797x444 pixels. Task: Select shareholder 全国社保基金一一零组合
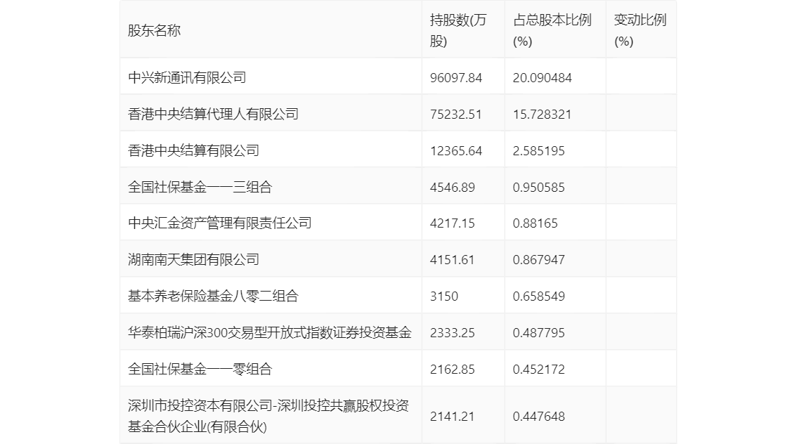pos(200,370)
